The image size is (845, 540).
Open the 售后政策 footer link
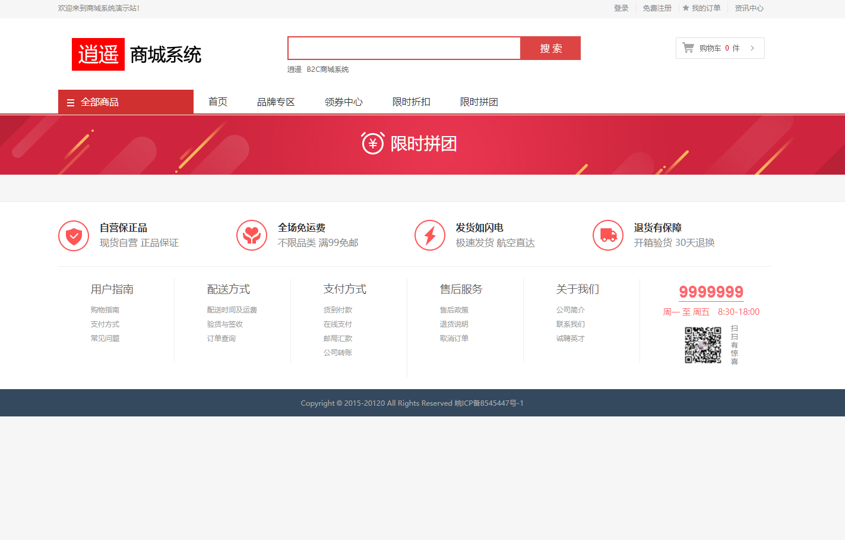[x=454, y=310]
